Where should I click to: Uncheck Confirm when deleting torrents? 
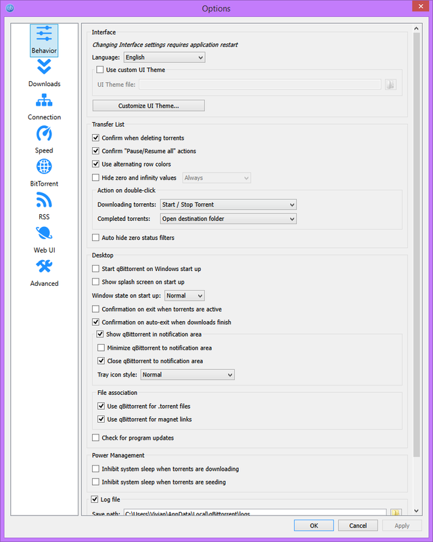[95, 138]
